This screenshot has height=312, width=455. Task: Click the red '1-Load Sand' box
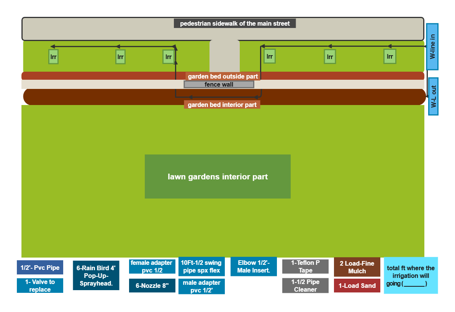357,286
